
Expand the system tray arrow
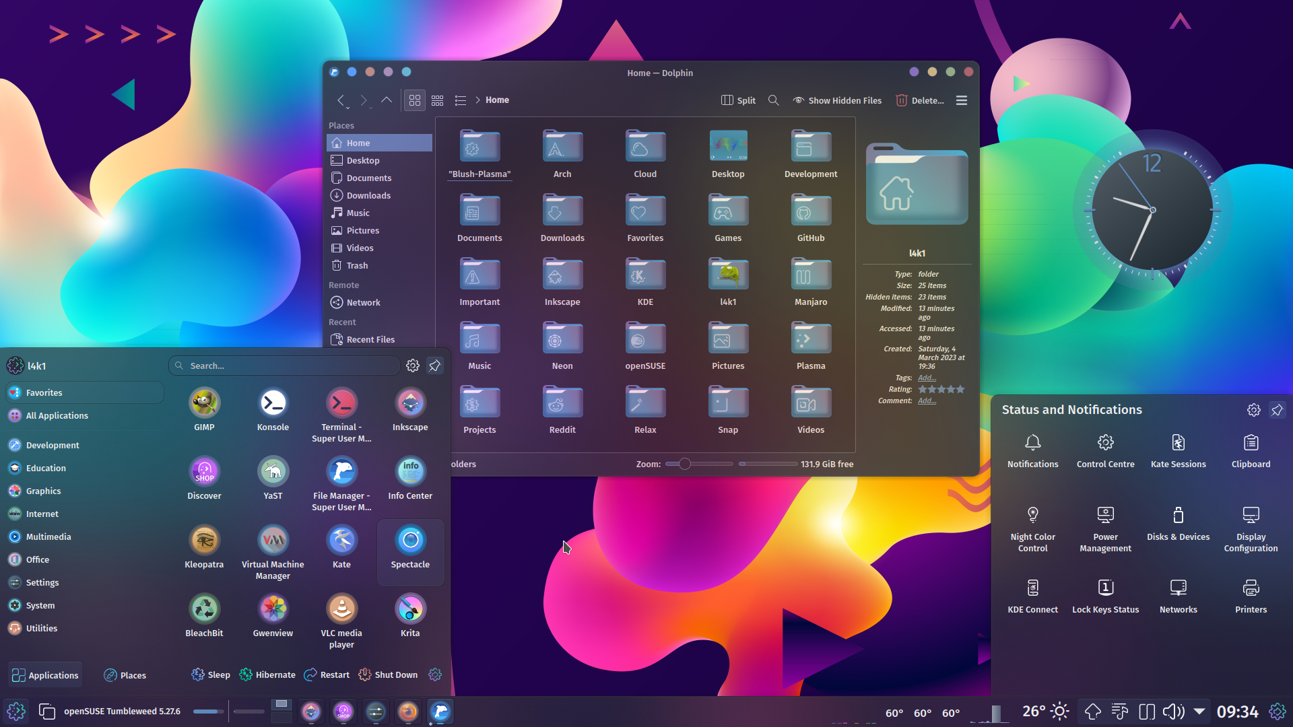pos(1199,711)
